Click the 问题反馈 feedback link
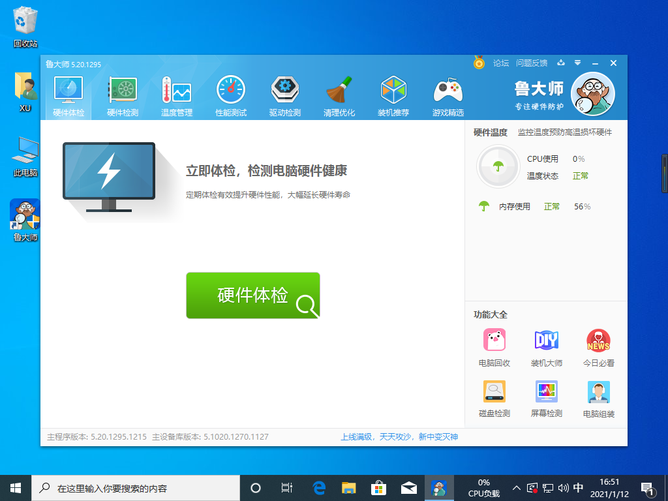Screen dimensions: 668x501 [x=532, y=63]
